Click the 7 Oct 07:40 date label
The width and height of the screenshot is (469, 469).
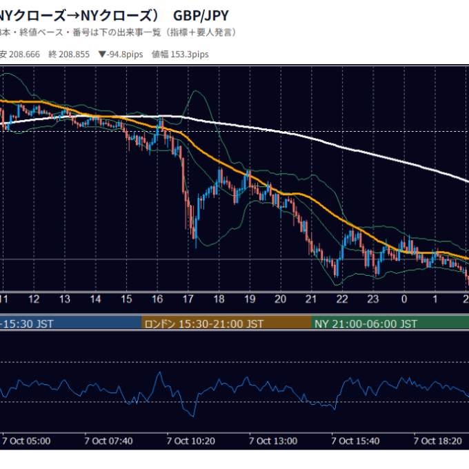[108, 441]
